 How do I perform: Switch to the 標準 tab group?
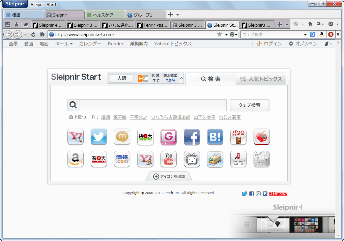click(x=24, y=15)
